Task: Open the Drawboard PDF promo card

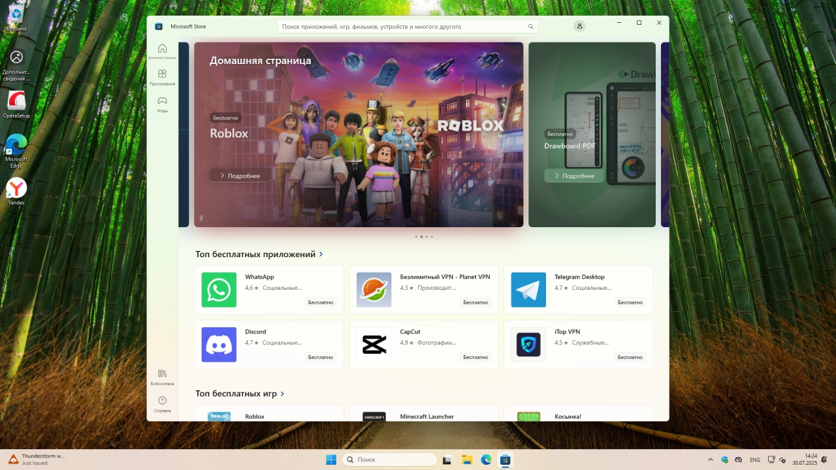Action: (592, 134)
